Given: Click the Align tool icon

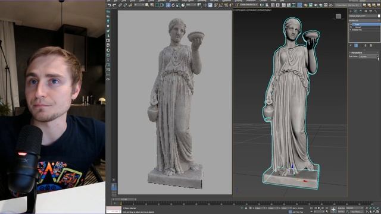Looking at the screenshot, I should pyautogui.click(x=267, y=5).
